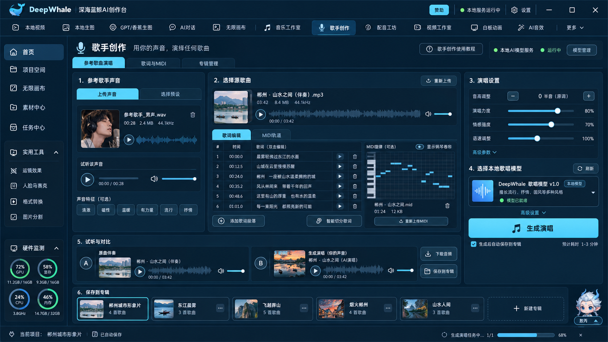Delete lyric line 山城在云里慢慢苏醒
The width and height of the screenshot is (608, 342).
[x=355, y=166]
